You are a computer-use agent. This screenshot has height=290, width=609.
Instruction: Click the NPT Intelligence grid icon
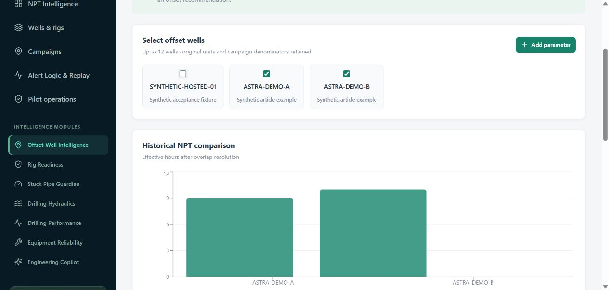[x=18, y=4]
